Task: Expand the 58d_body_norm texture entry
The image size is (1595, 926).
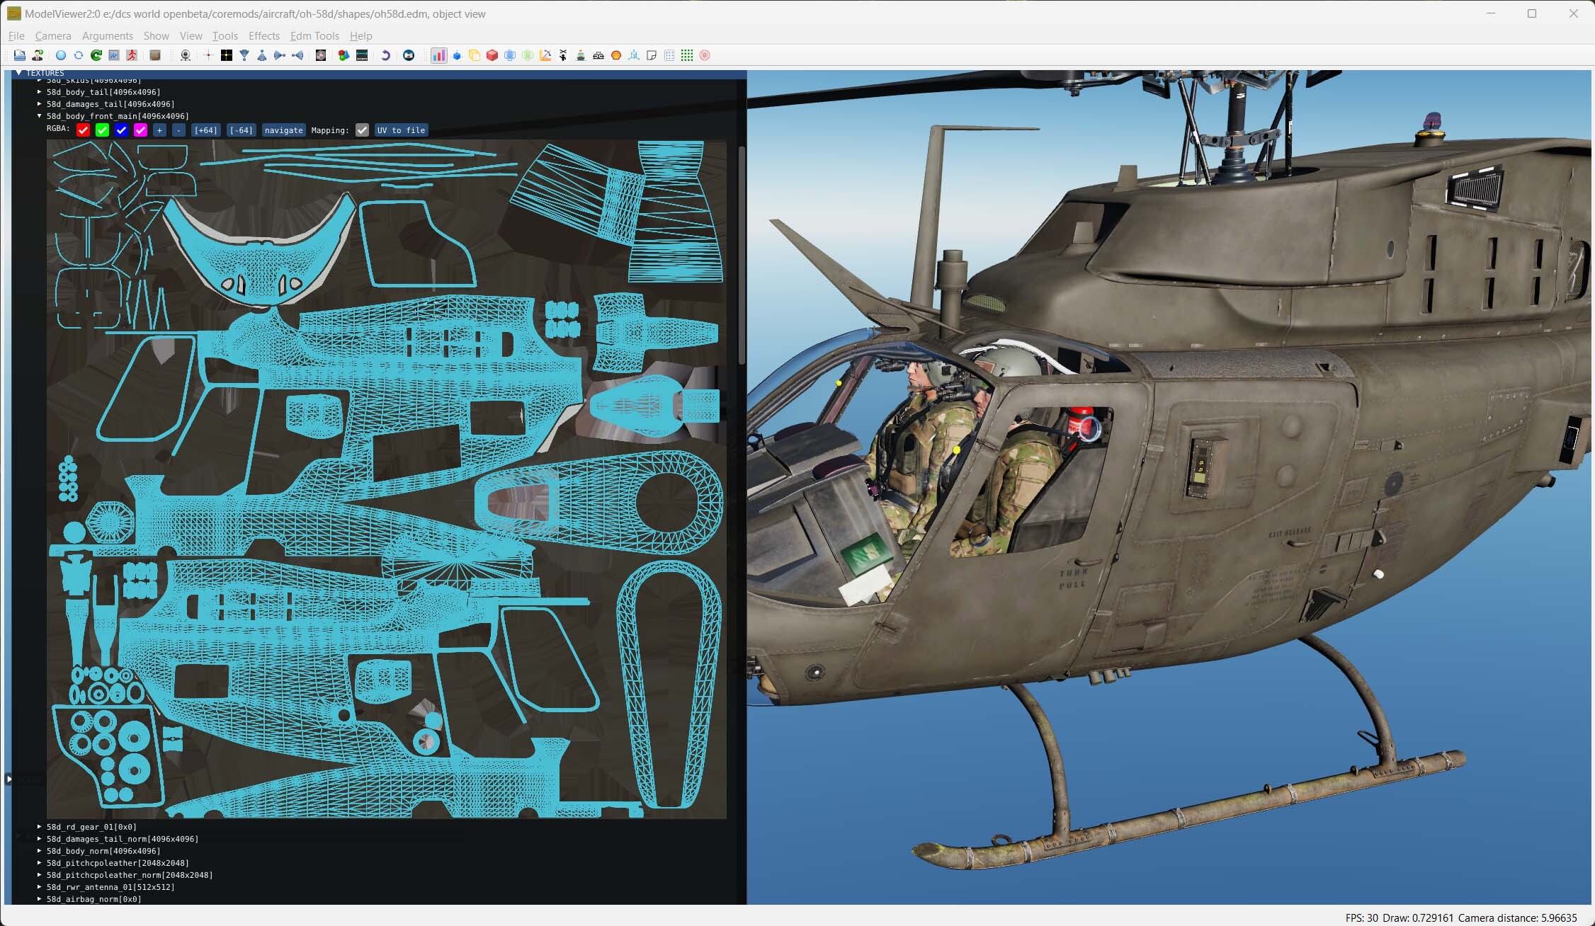Action: point(40,851)
